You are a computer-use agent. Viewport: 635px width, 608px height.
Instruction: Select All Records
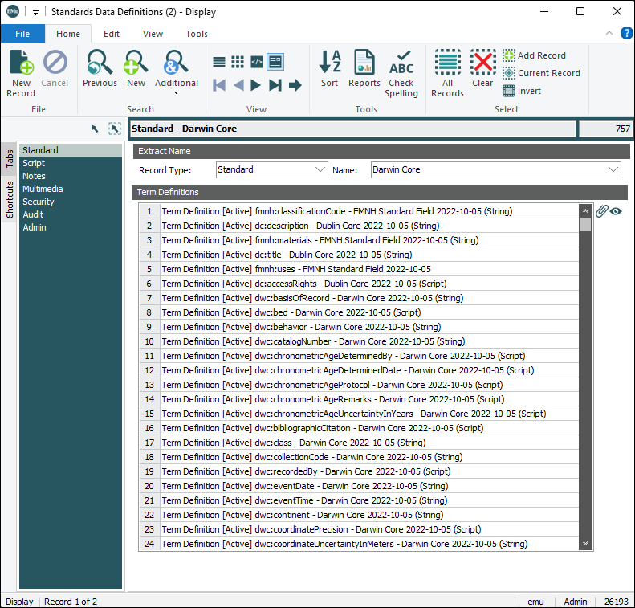pyautogui.click(x=447, y=63)
